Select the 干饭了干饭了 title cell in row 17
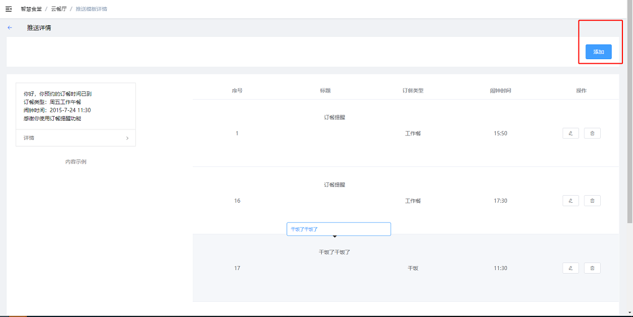633x317 pixels. (334, 253)
